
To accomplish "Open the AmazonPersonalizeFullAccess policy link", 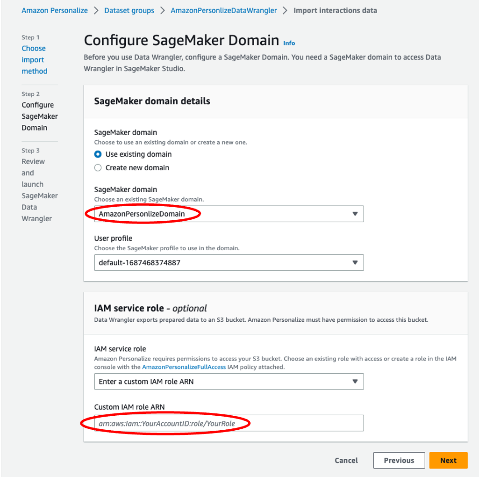I will point(184,367).
